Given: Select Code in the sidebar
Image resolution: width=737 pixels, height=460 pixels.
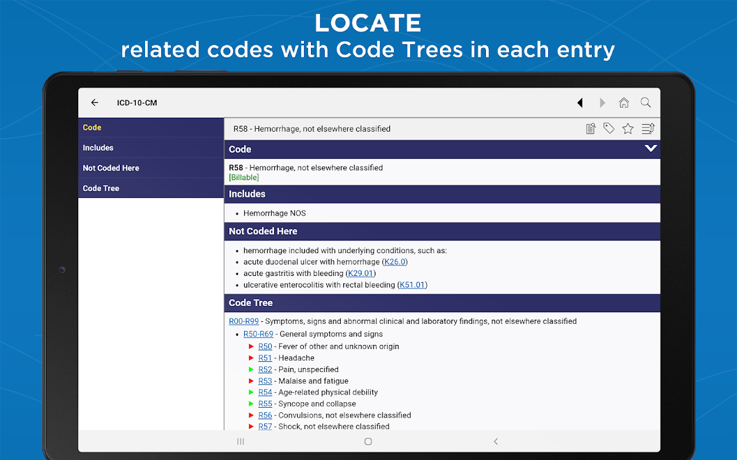Looking at the screenshot, I should [151, 128].
